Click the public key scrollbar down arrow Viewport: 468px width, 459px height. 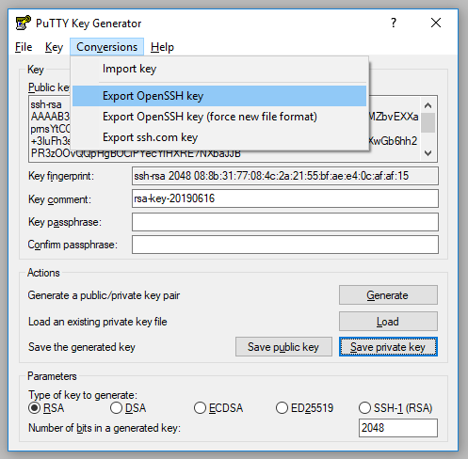point(428,153)
